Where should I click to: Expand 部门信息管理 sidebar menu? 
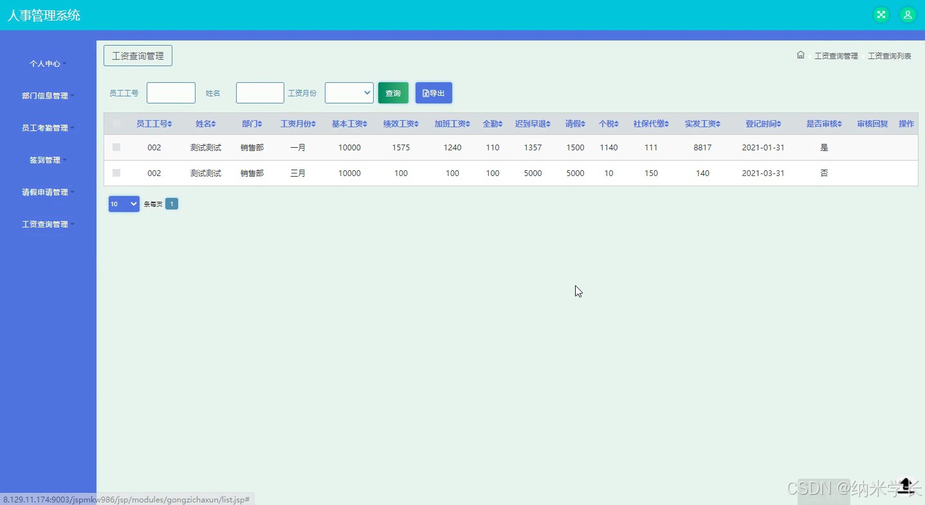[48, 96]
